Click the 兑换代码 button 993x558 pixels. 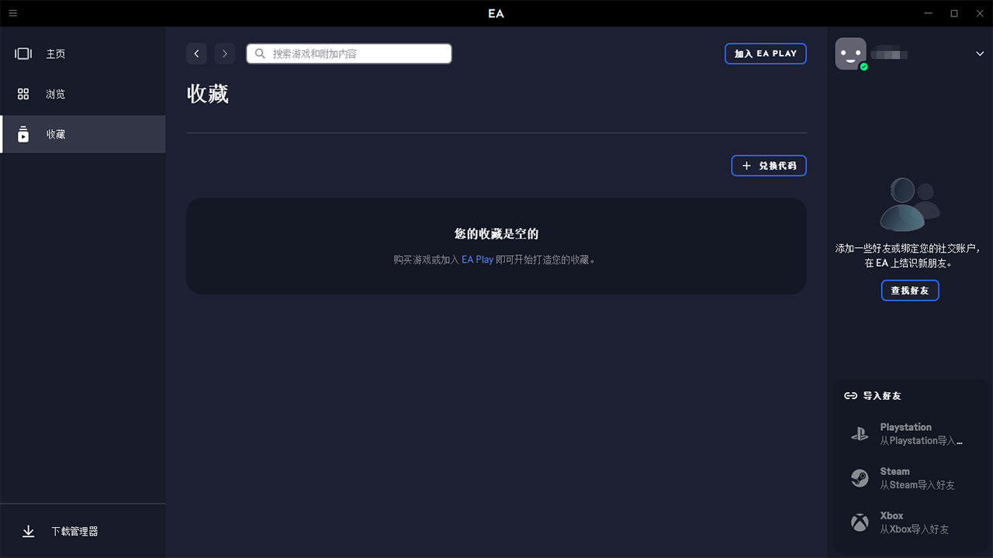769,166
